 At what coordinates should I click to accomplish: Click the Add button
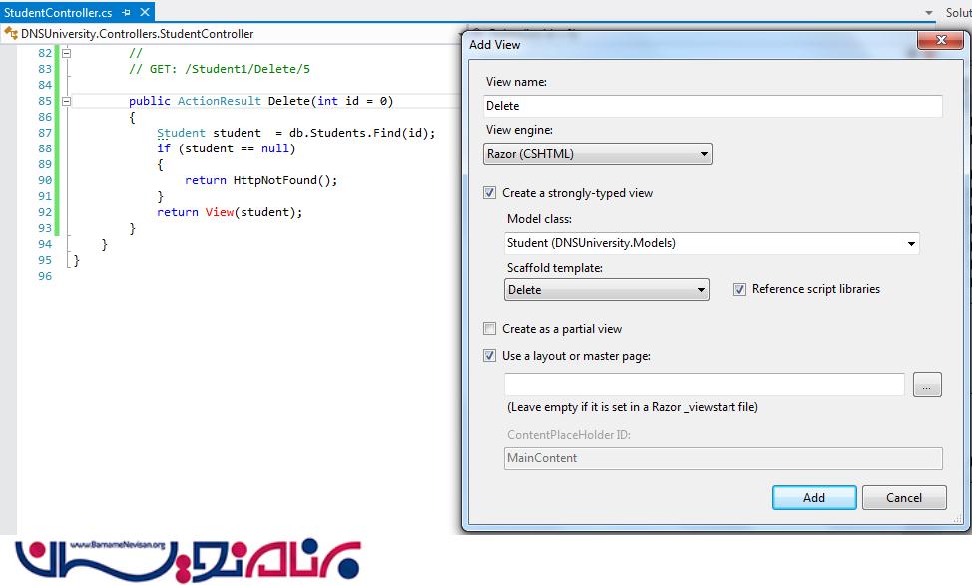(x=814, y=497)
